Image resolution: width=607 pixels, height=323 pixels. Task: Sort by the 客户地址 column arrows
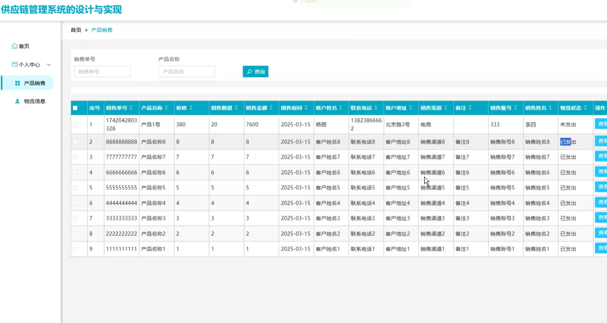point(411,108)
